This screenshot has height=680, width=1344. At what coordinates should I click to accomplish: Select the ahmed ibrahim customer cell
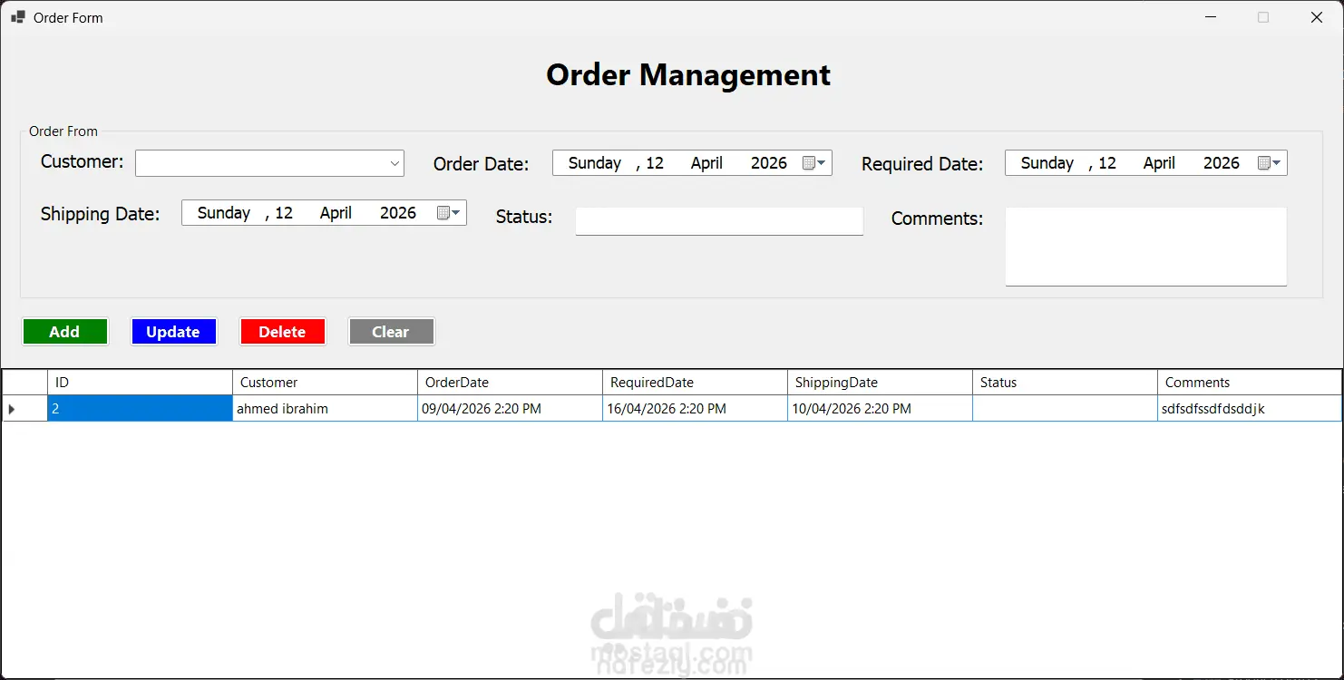(x=325, y=409)
